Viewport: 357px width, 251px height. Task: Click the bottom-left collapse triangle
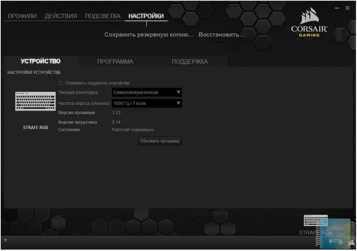[x=5, y=240]
